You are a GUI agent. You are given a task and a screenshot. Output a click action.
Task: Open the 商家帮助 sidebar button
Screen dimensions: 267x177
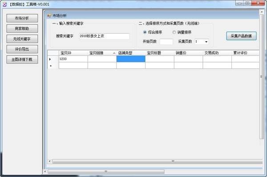[x=22, y=28]
